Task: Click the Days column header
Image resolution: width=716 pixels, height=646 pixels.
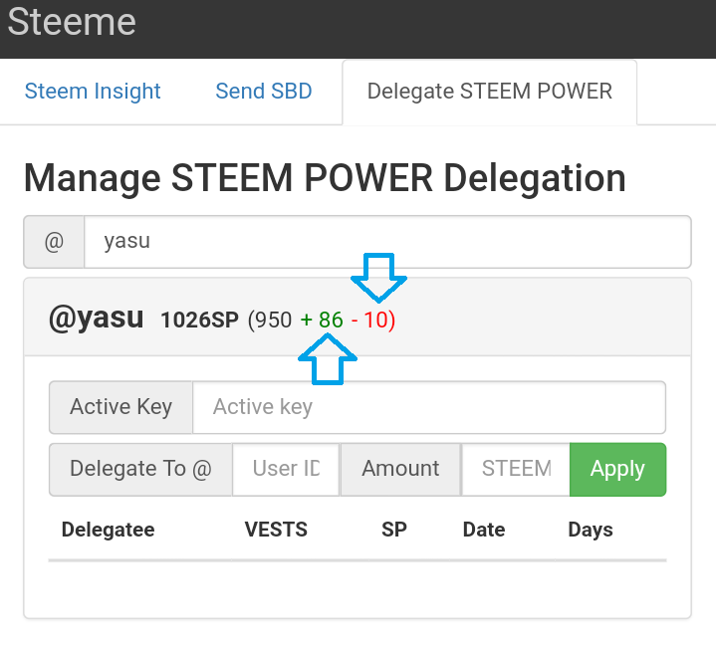Action: (x=591, y=530)
